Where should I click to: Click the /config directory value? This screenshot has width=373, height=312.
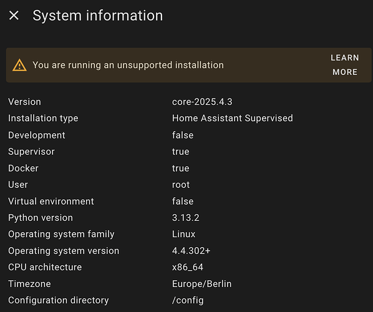click(188, 300)
